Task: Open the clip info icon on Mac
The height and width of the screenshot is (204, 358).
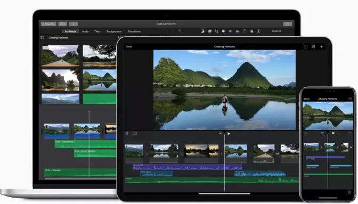Action: coord(258,31)
